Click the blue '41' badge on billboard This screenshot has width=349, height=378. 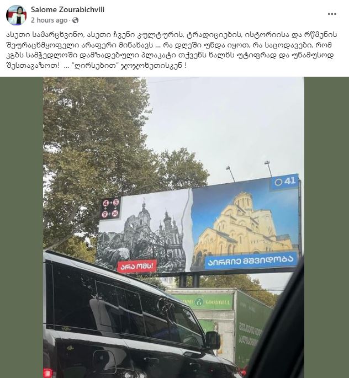[285, 182]
